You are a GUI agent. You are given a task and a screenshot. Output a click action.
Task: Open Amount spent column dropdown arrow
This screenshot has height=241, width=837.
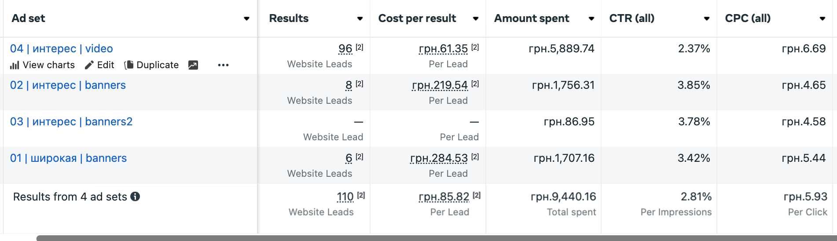point(591,18)
